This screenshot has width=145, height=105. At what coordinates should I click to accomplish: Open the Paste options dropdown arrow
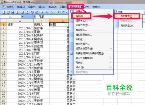tap(55, 12)
